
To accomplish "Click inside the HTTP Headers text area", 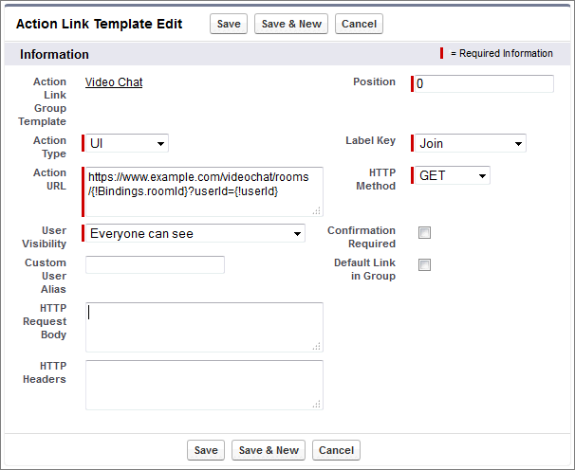I will coord(204,384).
